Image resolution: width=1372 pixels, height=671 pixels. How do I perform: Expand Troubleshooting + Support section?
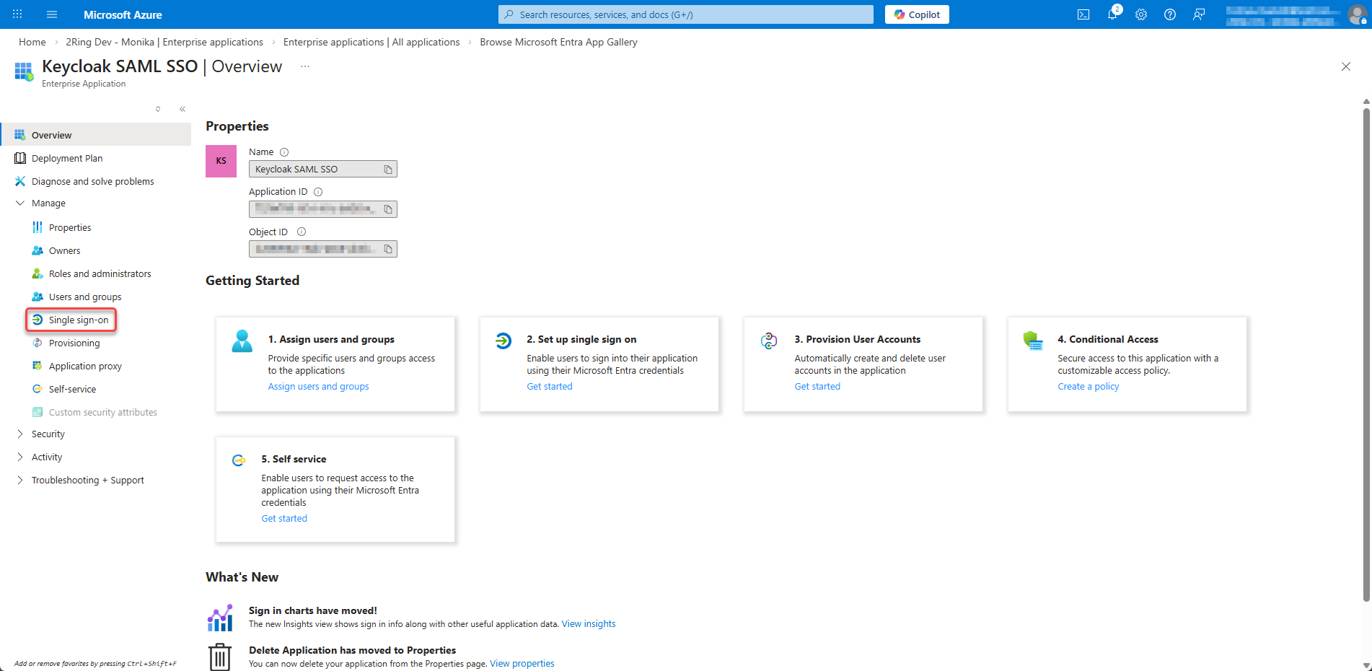coord(87,480)
